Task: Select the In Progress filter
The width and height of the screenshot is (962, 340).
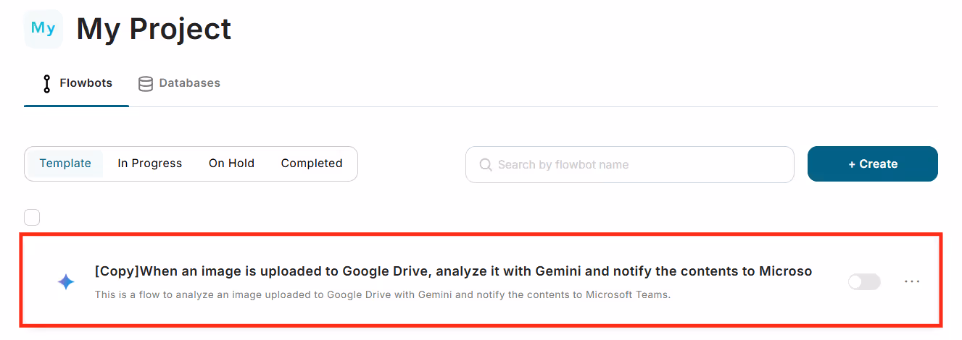Action: (x=150, y=163)
